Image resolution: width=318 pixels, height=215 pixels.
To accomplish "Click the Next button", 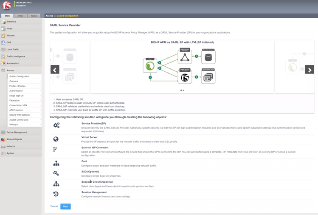I will click(65, 207).
